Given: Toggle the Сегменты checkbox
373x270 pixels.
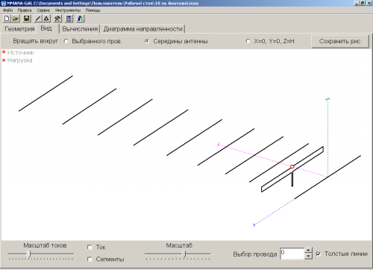Looking at the screenshot, I should (90, 260).
